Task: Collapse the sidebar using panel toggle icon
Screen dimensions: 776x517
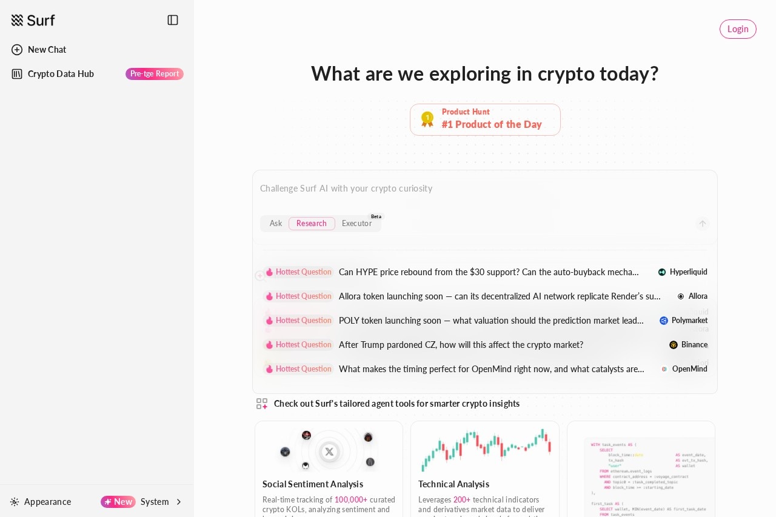Action: (x=173, y=20)
